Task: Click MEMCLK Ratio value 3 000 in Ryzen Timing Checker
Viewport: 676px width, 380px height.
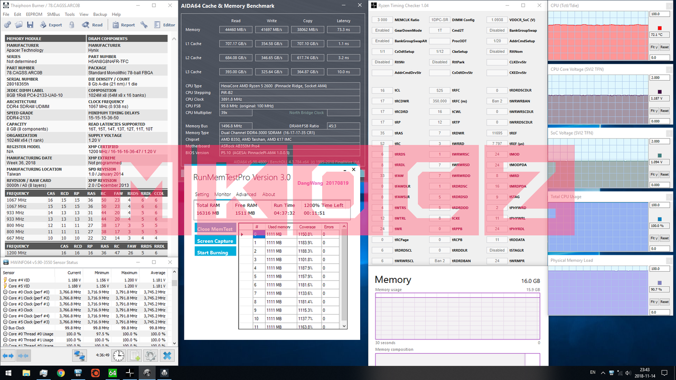Action: point(382,20)
